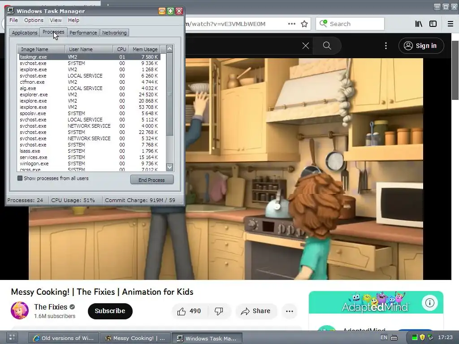Open the View menu in Task Manager
This screenshot has width=459, height=344.
click(56, 20)
